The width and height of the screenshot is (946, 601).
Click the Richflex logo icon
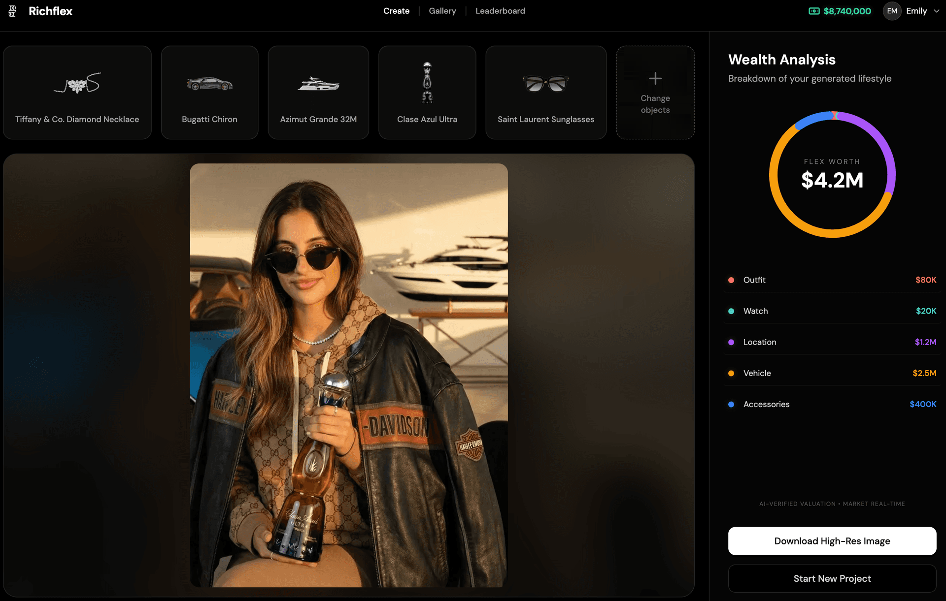(11, 11)
